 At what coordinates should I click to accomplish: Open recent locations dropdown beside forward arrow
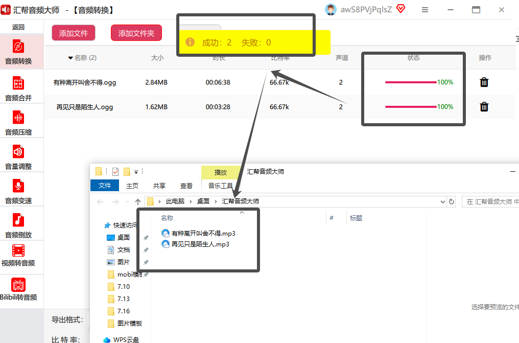tap(127, 201)
